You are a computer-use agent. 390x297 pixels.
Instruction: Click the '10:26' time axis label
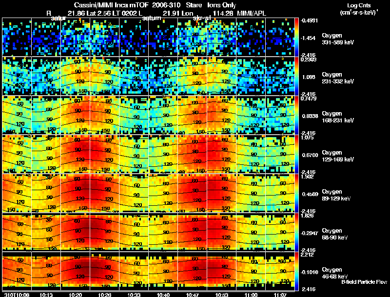pos(104,295)
